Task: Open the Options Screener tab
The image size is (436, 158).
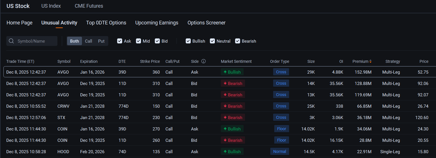Action: [x=206, y=23]
